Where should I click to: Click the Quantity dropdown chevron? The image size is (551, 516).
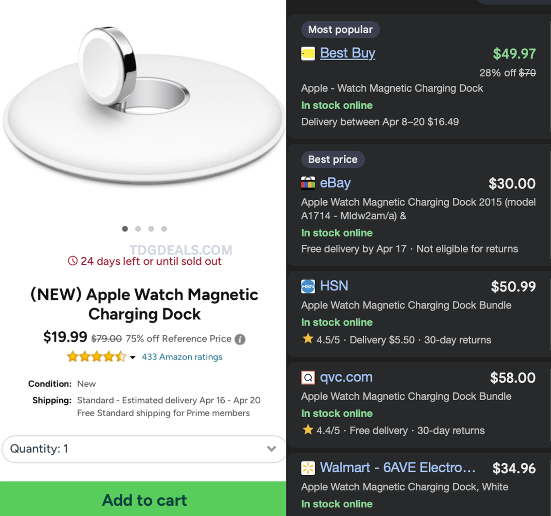click(272, 449)
